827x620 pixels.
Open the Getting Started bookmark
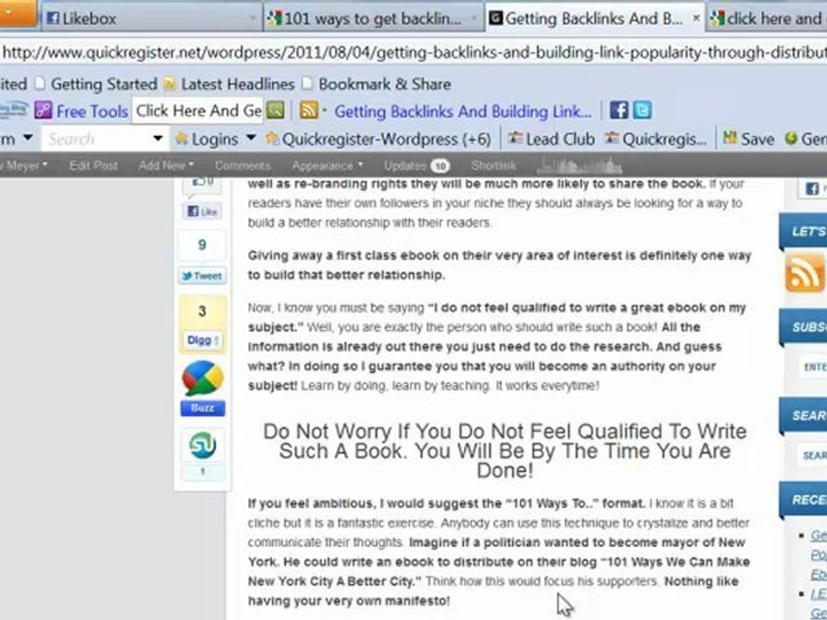click(96, 84)
